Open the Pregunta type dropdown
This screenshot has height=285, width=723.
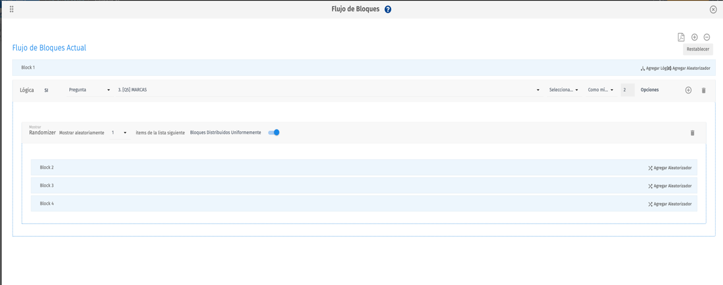89,90
